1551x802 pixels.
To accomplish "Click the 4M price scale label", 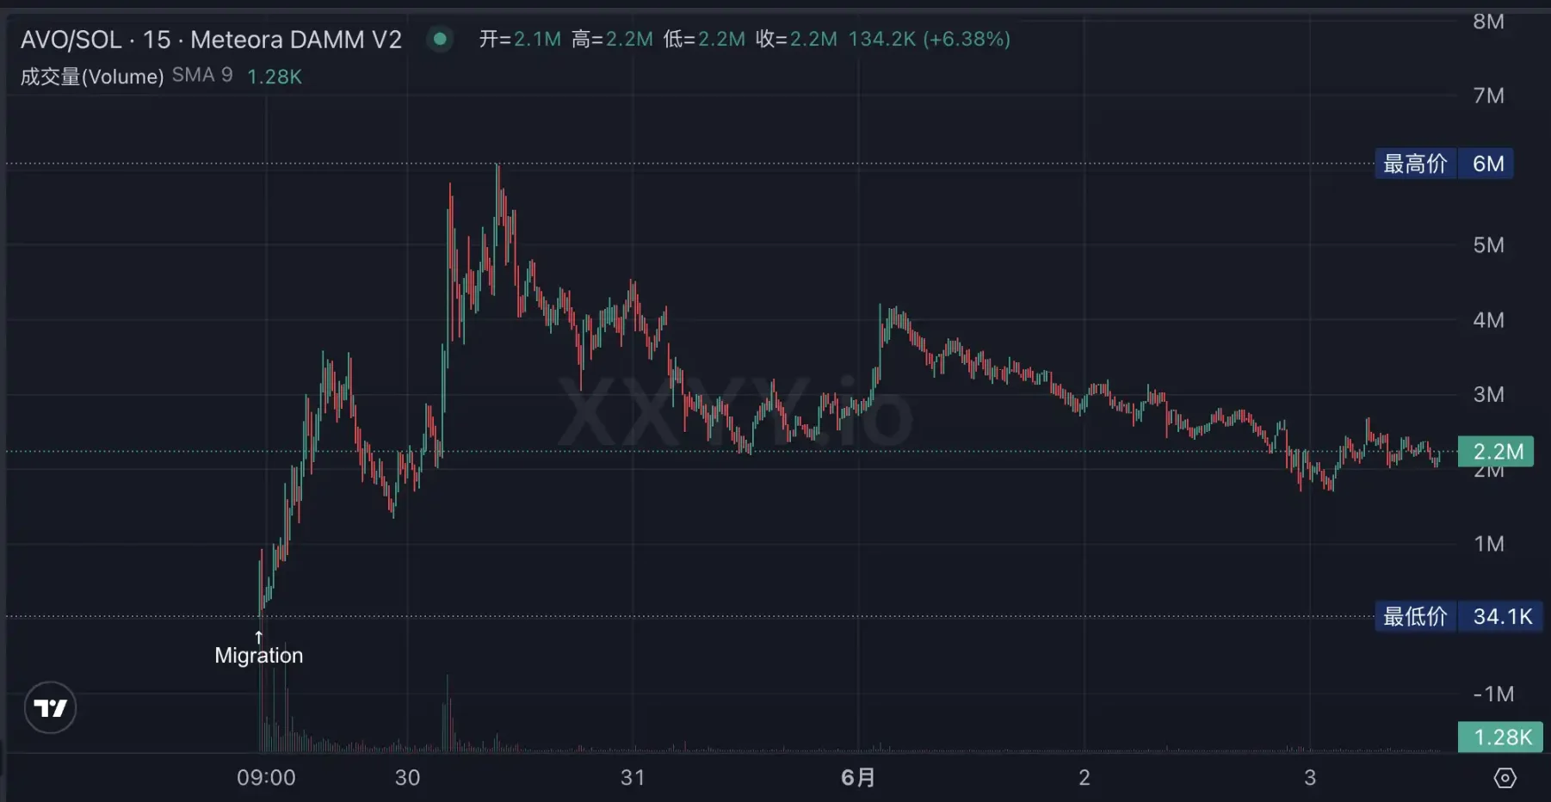I will (x=1488, y=320).
